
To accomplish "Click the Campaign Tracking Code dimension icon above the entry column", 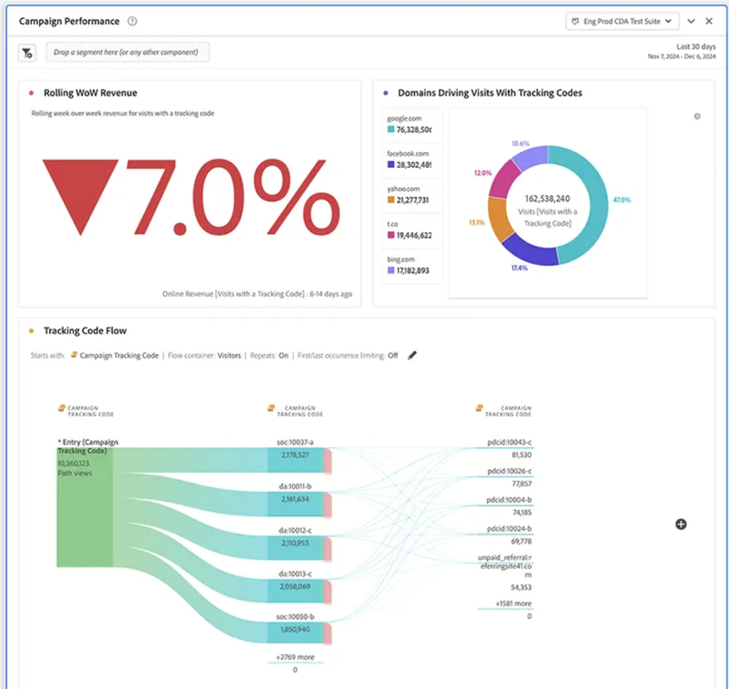I will [x=61, y=407].
